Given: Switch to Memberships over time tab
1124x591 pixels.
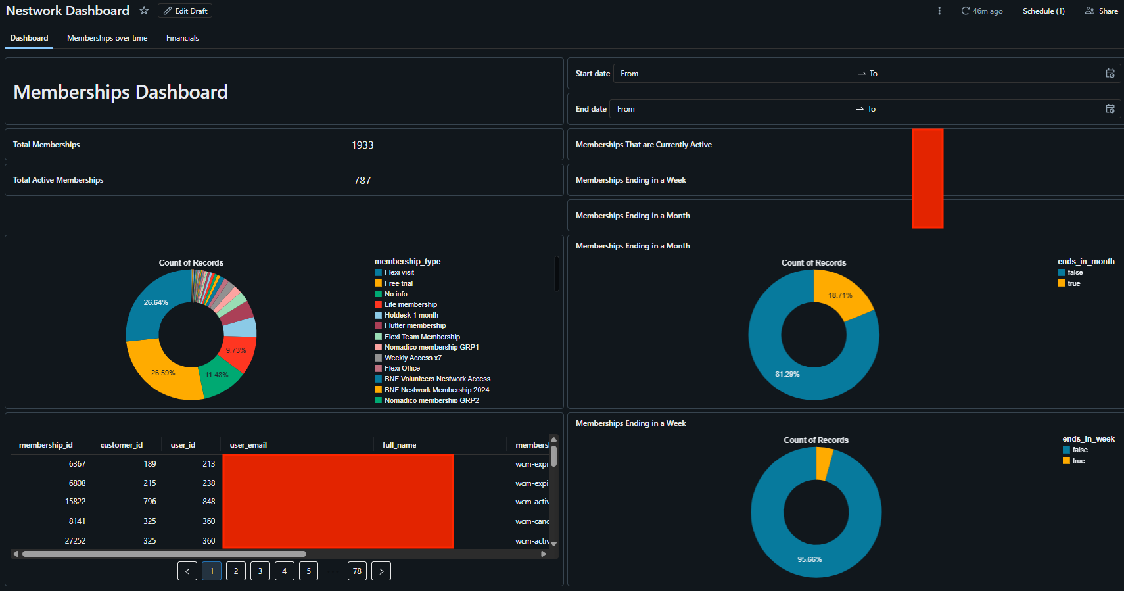Looking at the screenshot, I should 107,38.
